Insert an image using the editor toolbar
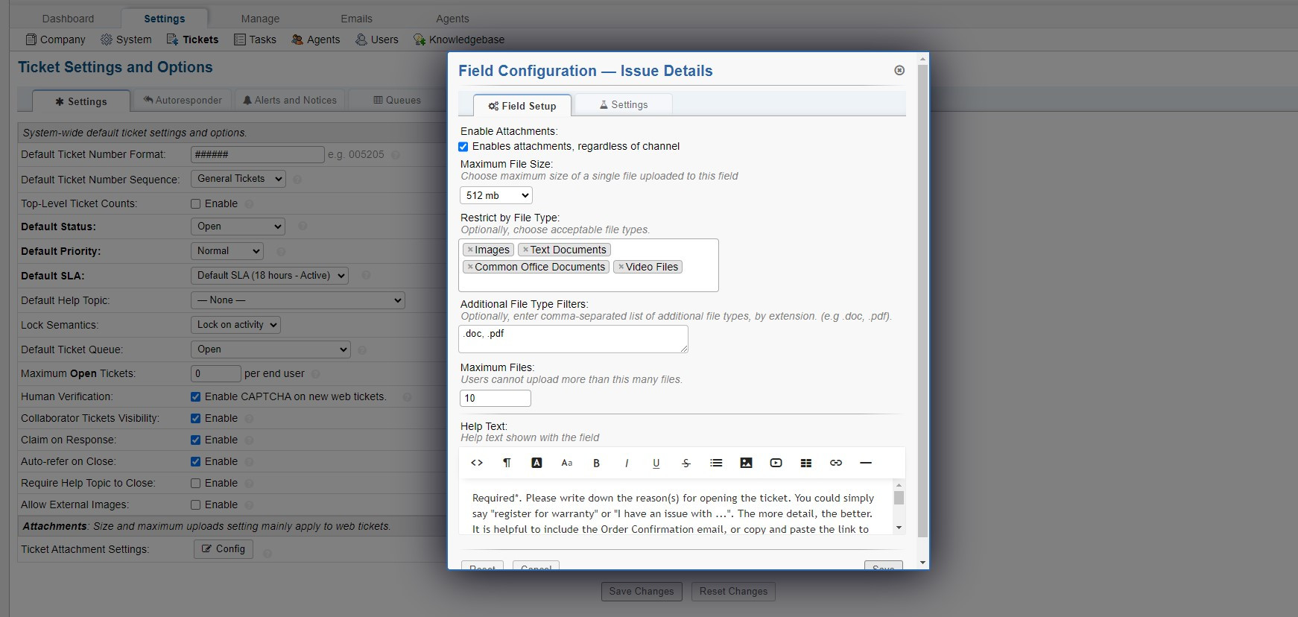The width and height of the screenshot is (1298, 617). point(746,463)
